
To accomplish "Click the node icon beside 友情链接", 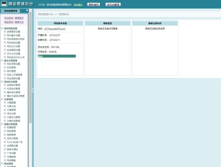I will [x=5, y=156].
